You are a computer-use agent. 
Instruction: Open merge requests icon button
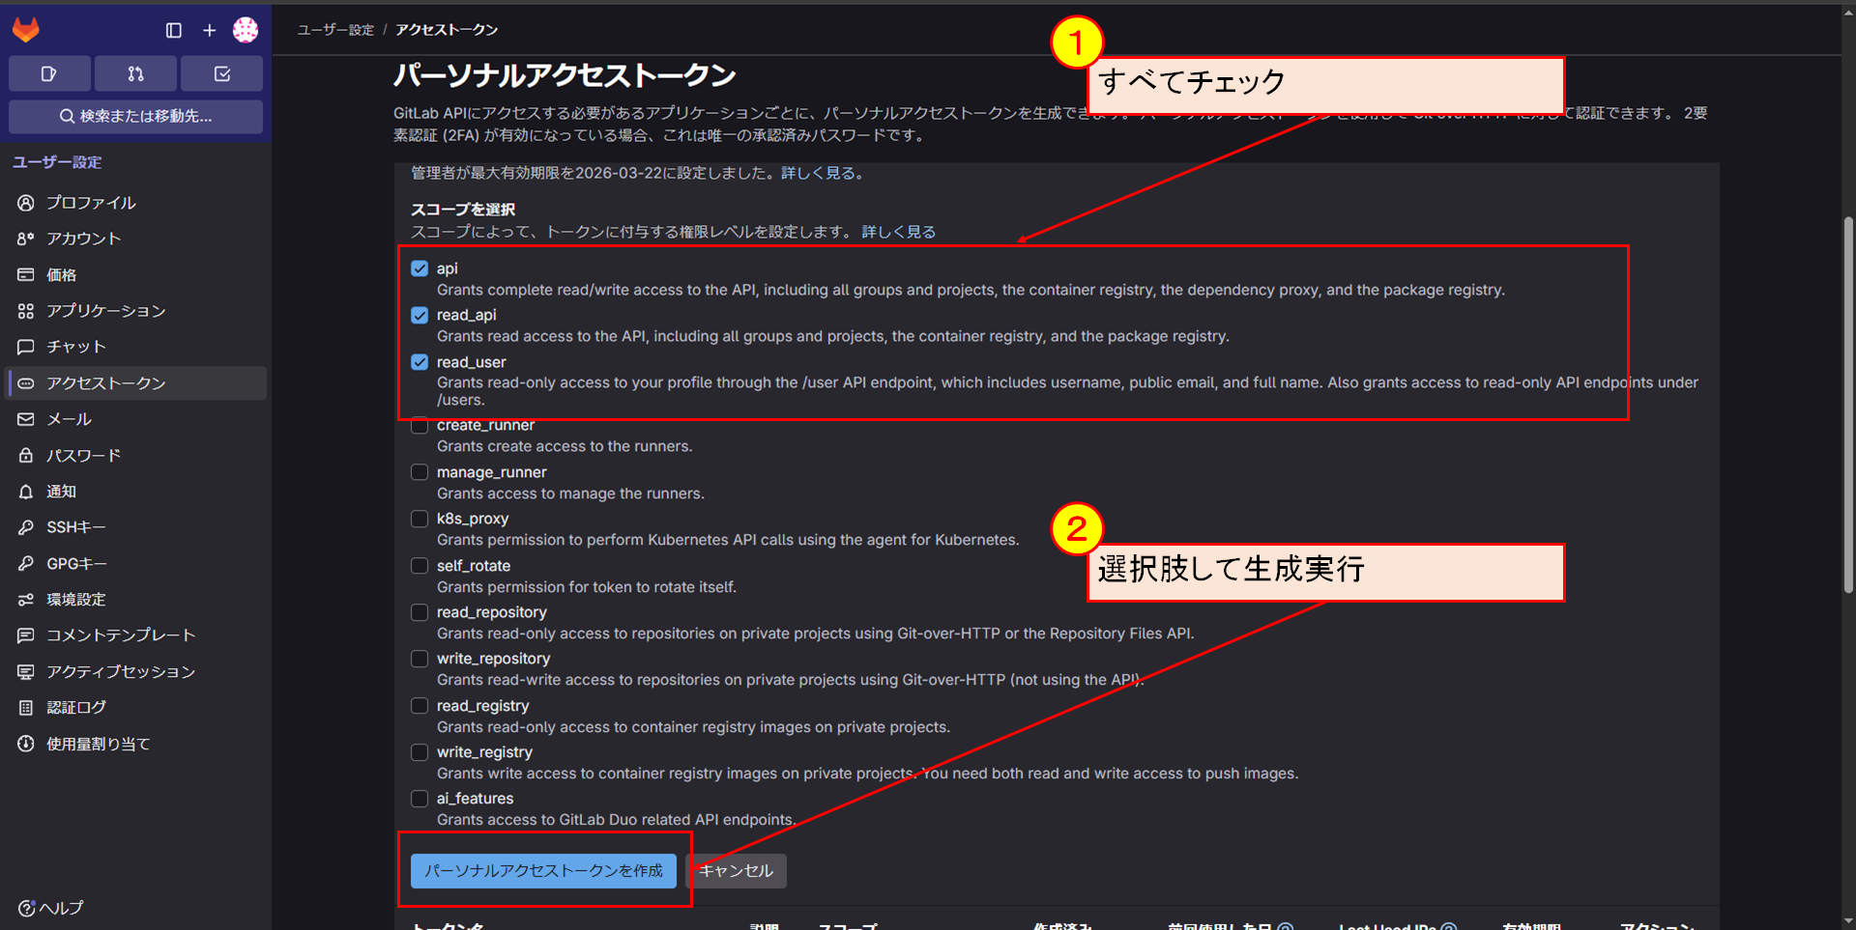(135, 73)
